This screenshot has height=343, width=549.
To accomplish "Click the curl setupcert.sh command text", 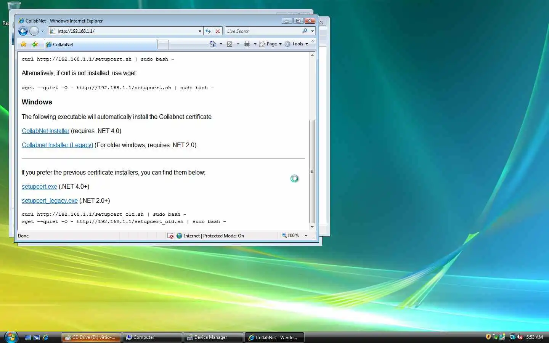I will (98, 59).
